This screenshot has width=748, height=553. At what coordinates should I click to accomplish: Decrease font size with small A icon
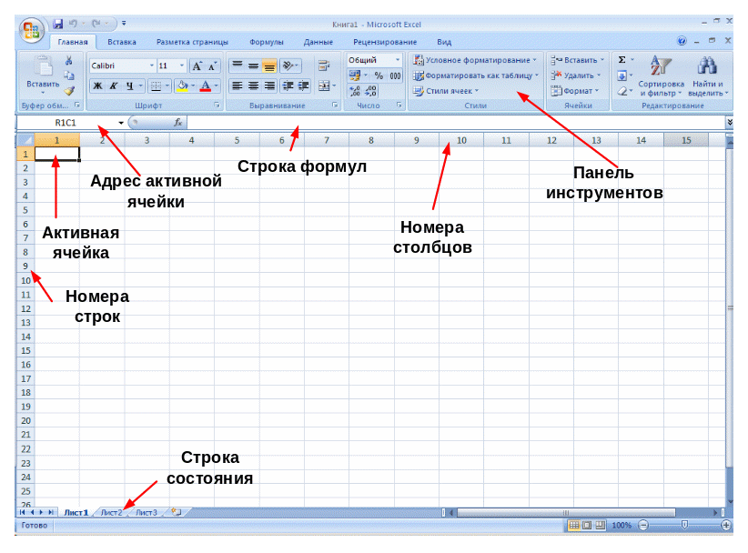(212, 66)
